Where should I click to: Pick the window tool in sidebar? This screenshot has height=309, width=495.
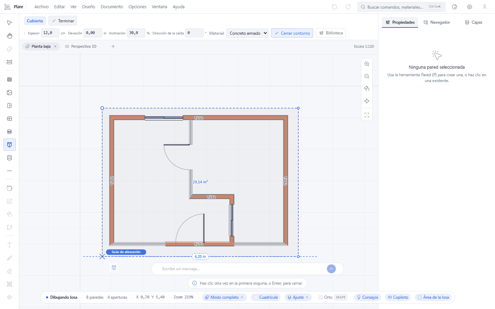[x=10, y=119]
